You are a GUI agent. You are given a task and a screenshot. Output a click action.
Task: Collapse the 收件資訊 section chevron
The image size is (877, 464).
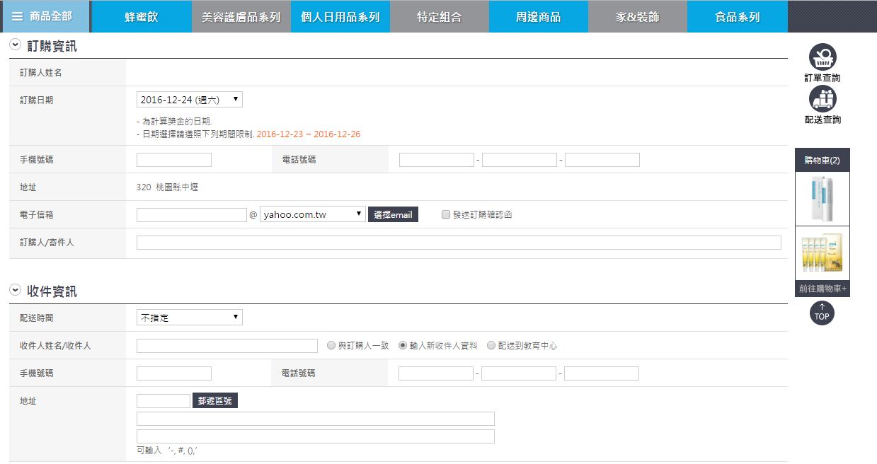pos(15,290)
